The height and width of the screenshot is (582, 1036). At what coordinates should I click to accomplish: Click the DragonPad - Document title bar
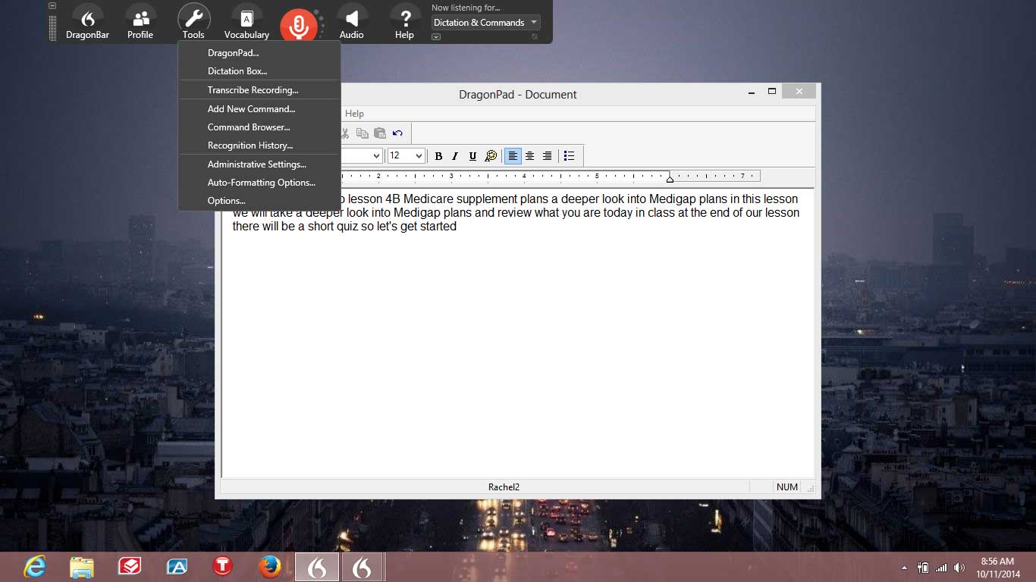[x=518, y=95]
